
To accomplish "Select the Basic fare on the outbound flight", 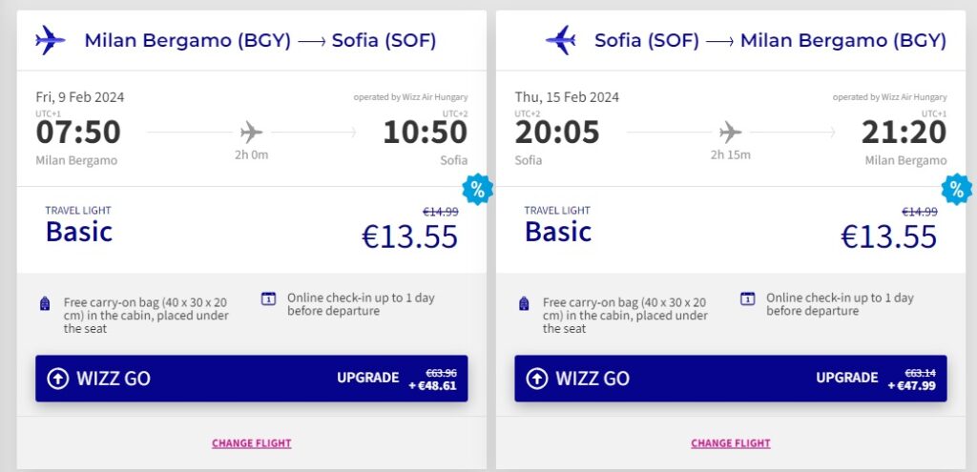I will pos(79,232).
